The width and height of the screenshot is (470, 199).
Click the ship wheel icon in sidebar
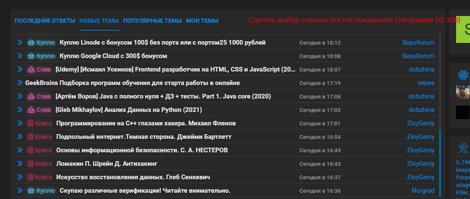[463, 75]
